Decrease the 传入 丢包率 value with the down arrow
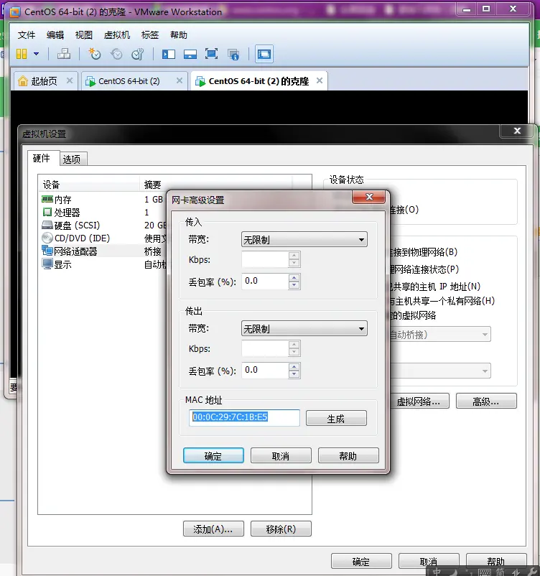Viewport: 540px width, 576px height. 294,285
